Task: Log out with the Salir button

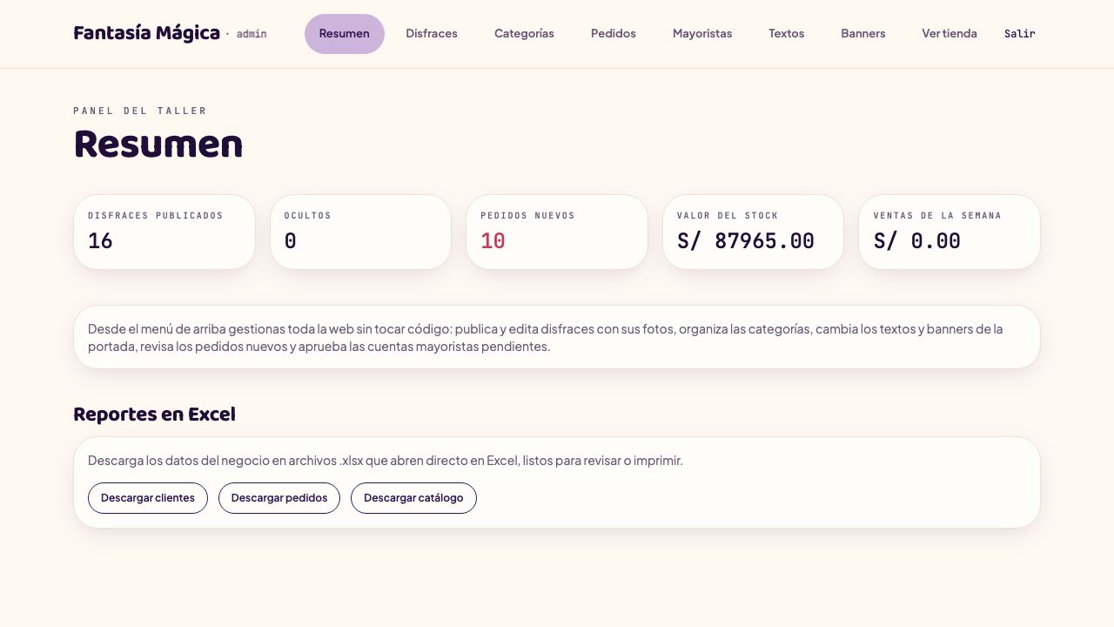Action: pos(1020,34)
